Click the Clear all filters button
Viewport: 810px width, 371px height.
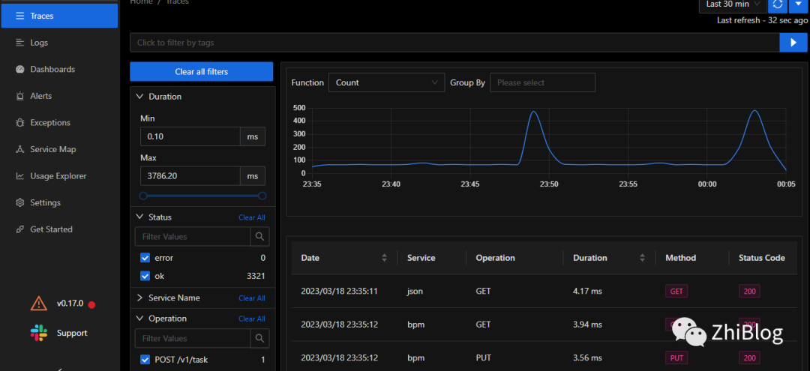click(201, 72)
